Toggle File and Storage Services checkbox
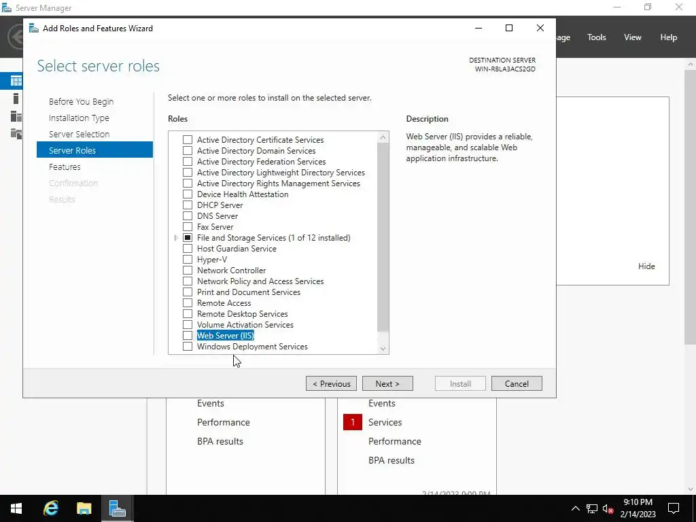 (x=188, y=238)
